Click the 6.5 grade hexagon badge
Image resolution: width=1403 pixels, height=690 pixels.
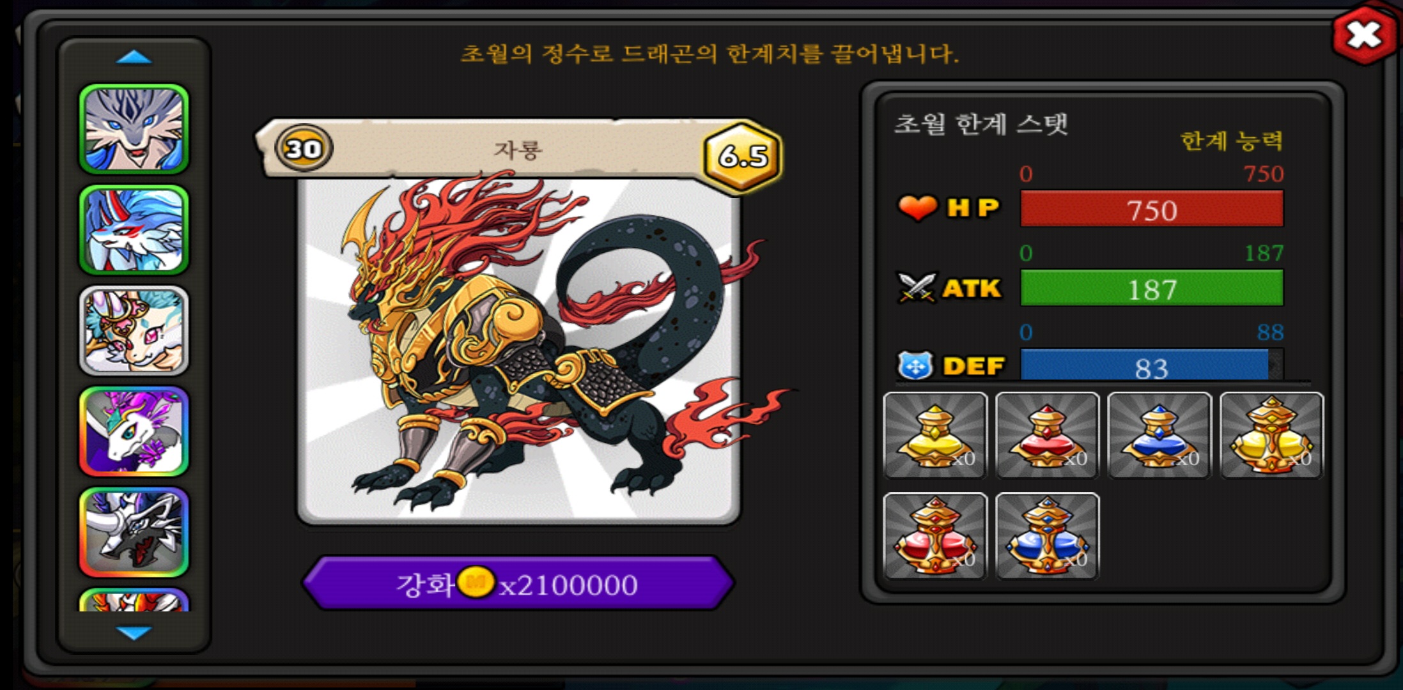tap(743, 155)
